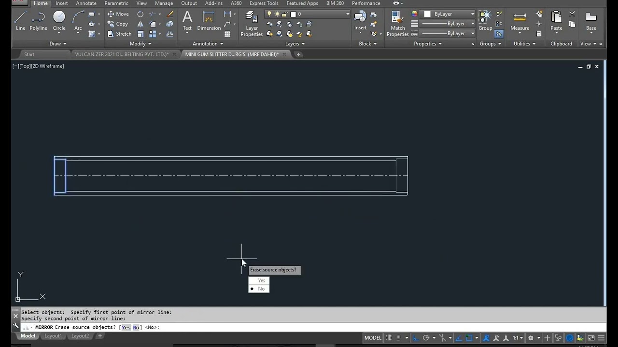Click Match Properties tool
The width and height of the screenshot is (618, 347).
[x=398, y=24]
